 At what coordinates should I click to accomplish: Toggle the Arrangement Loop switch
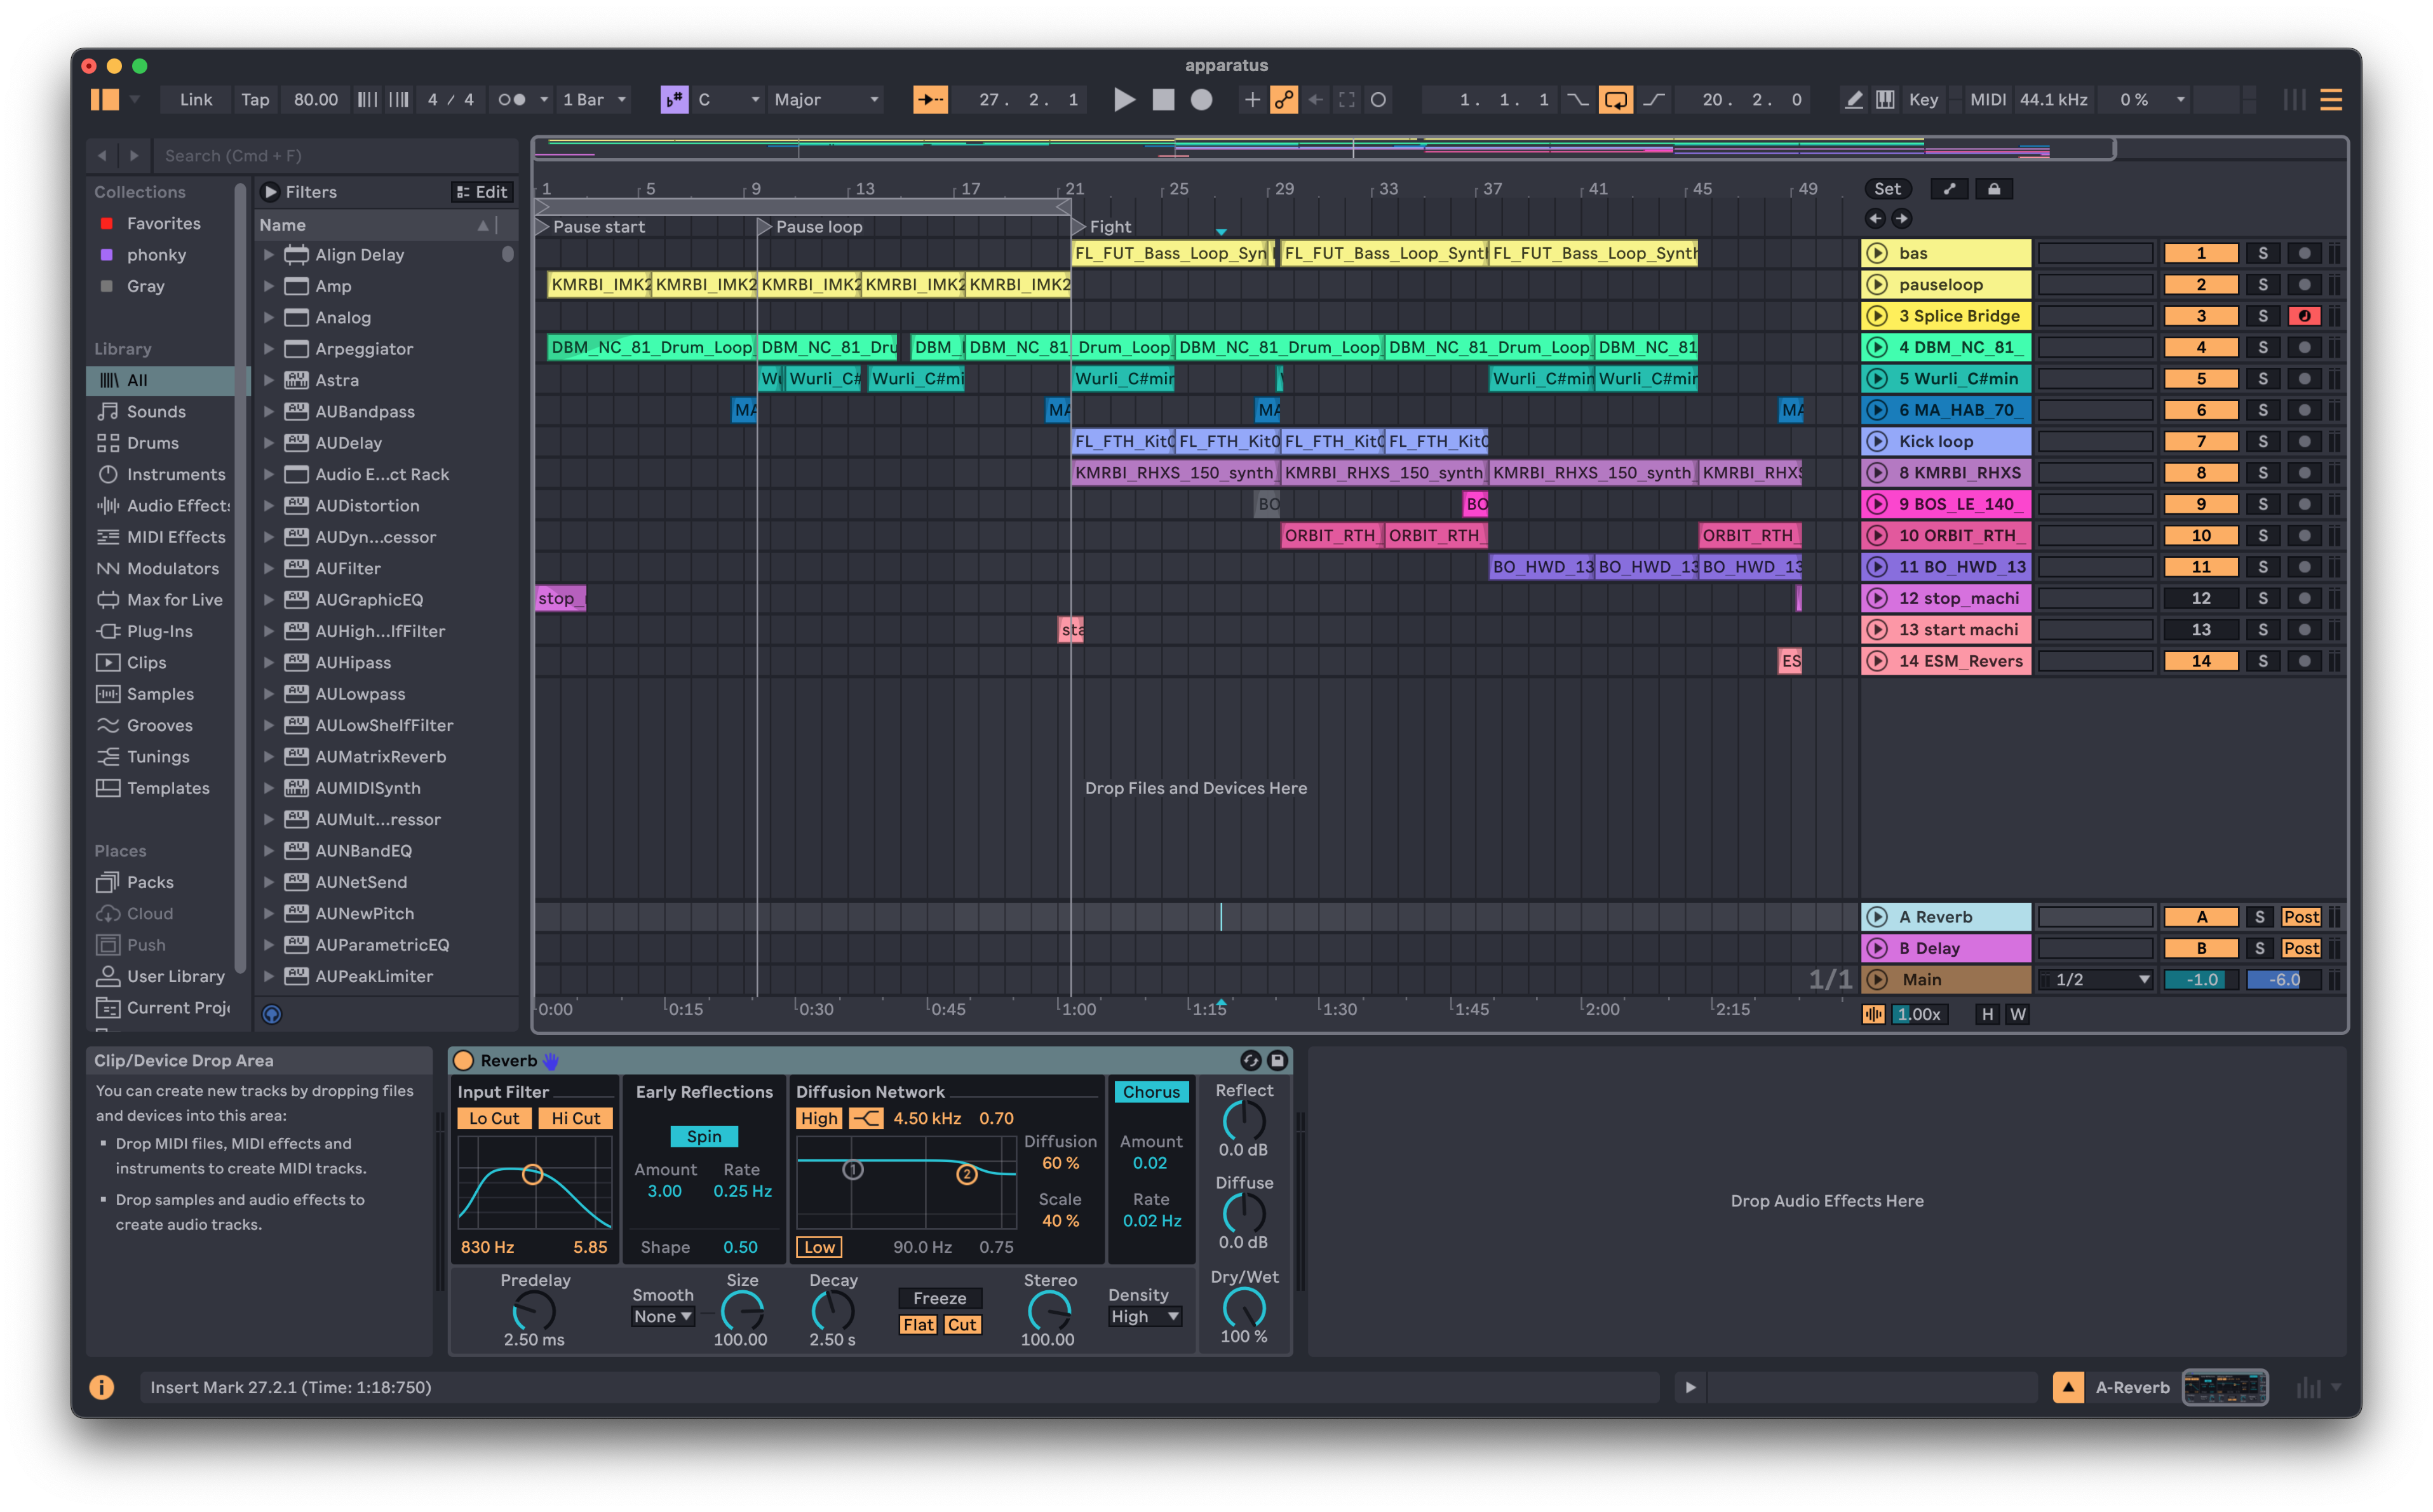[1615, 99]
